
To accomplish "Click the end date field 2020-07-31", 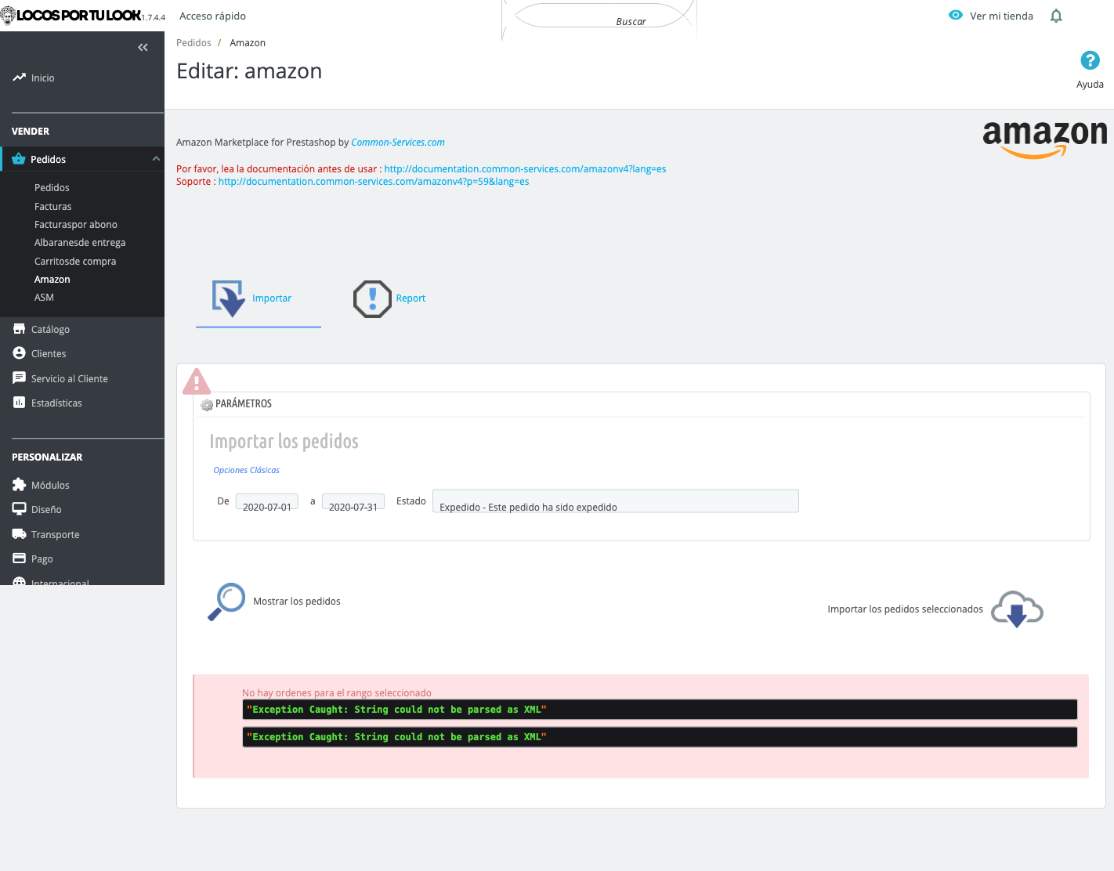I will tap(353, 502).
